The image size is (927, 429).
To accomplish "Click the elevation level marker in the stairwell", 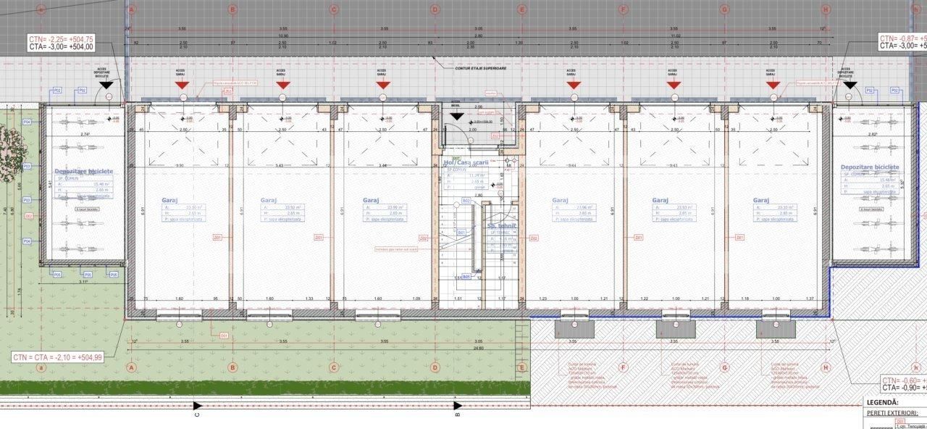I will (x=471, y=122).
